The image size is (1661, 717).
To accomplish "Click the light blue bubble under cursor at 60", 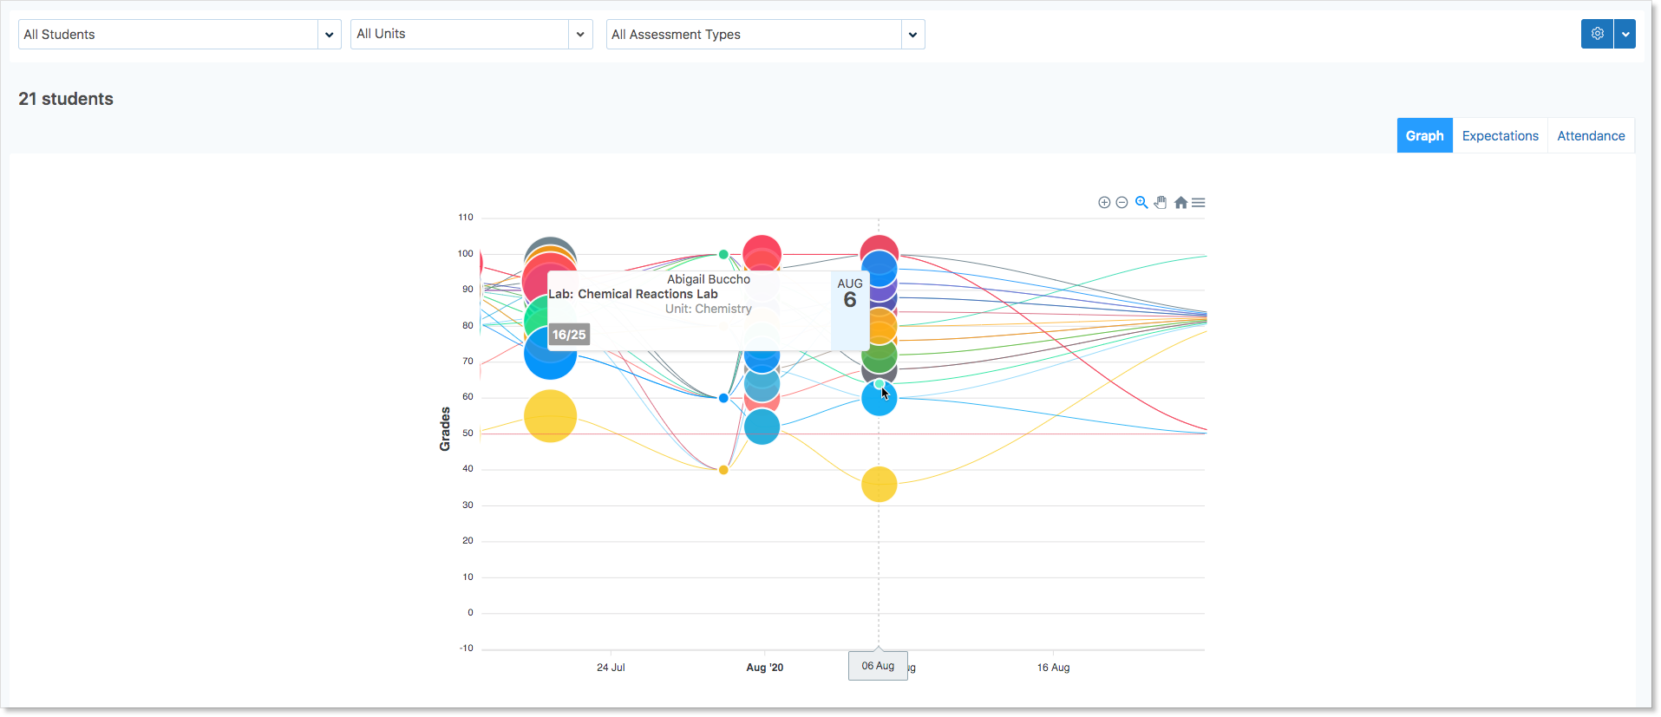I will pyautogui.click(x=879, y=401).
